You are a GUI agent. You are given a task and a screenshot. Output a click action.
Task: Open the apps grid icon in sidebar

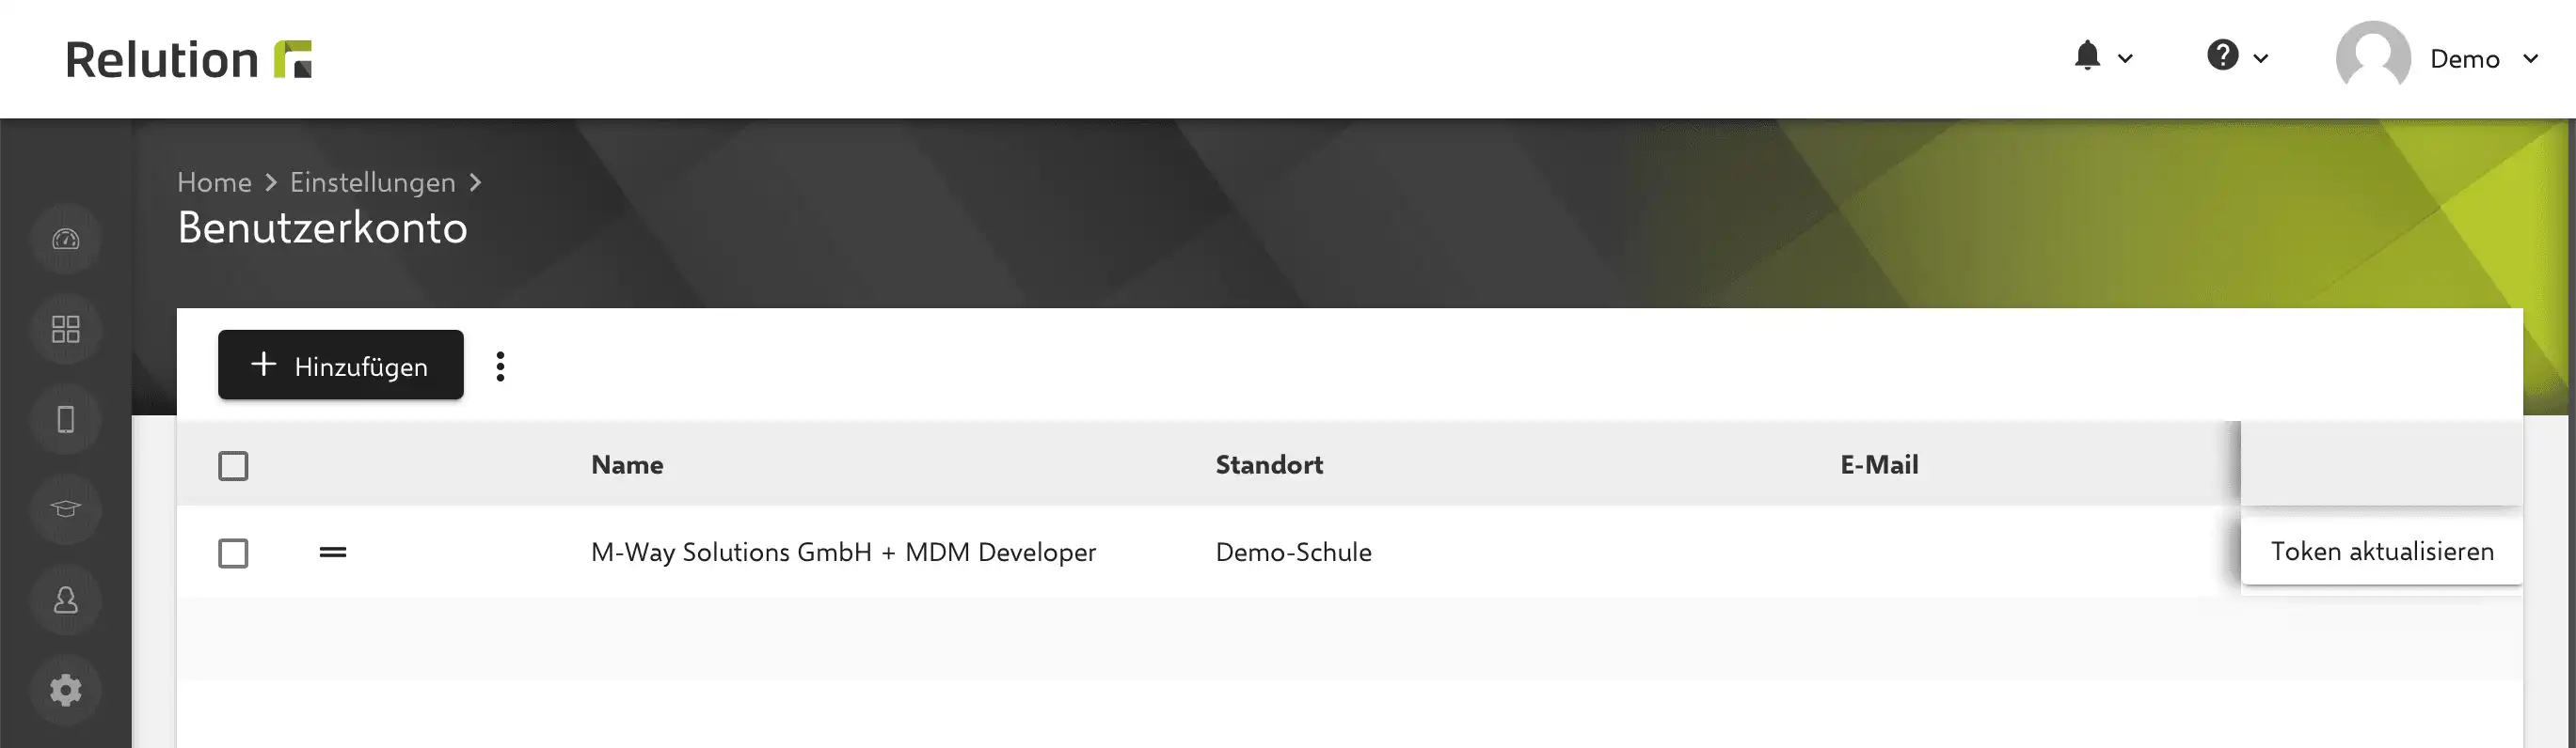pyautogui.click(x=66, y=330)
